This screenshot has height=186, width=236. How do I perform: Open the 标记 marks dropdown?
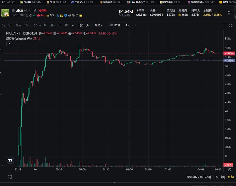tap(99, 25)
